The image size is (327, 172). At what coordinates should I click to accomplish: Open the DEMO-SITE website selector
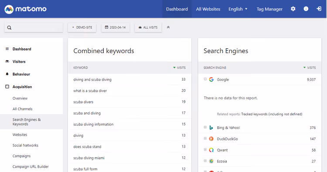82,27
